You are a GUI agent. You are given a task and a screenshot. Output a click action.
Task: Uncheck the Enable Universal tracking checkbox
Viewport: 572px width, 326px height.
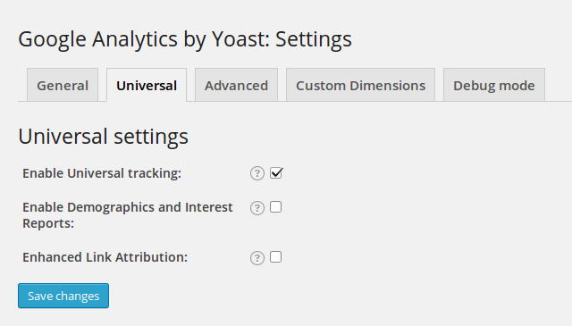[276, 173]
